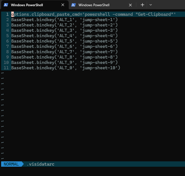The width and height of the screenshot is (185, 176).
Task: Switch to the first Windows PowerShell tab
Action: pyautogui.click(x=35, y=5)
